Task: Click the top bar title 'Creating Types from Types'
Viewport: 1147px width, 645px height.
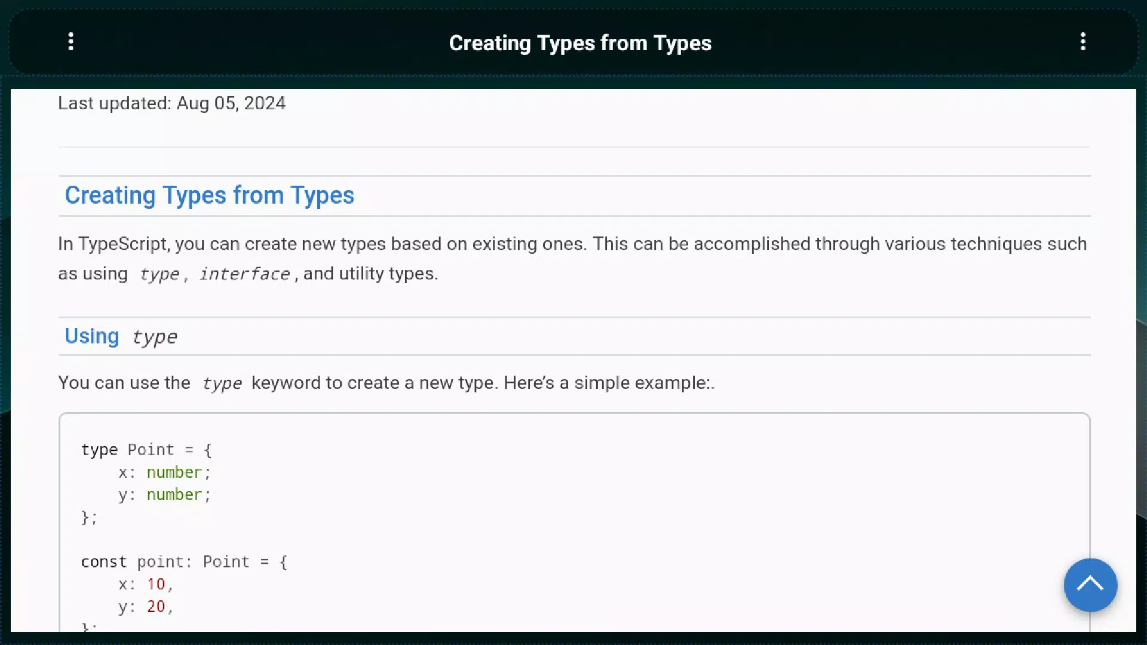Action: point(580,43)
